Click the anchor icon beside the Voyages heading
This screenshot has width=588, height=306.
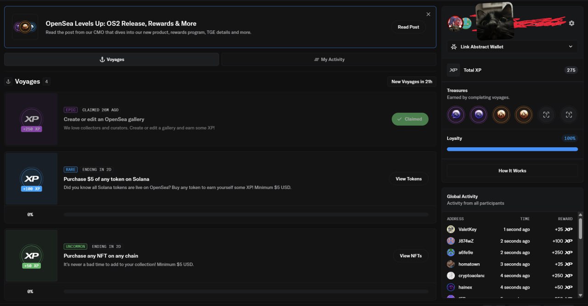click(x=8, y=82)
